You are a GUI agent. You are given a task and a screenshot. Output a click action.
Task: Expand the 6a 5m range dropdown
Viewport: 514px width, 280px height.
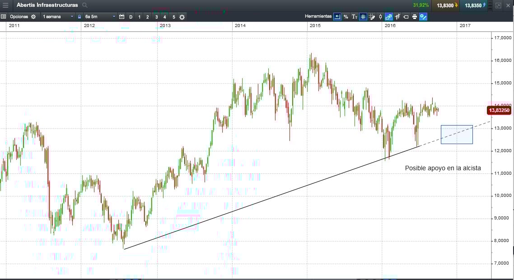[100, 17]
